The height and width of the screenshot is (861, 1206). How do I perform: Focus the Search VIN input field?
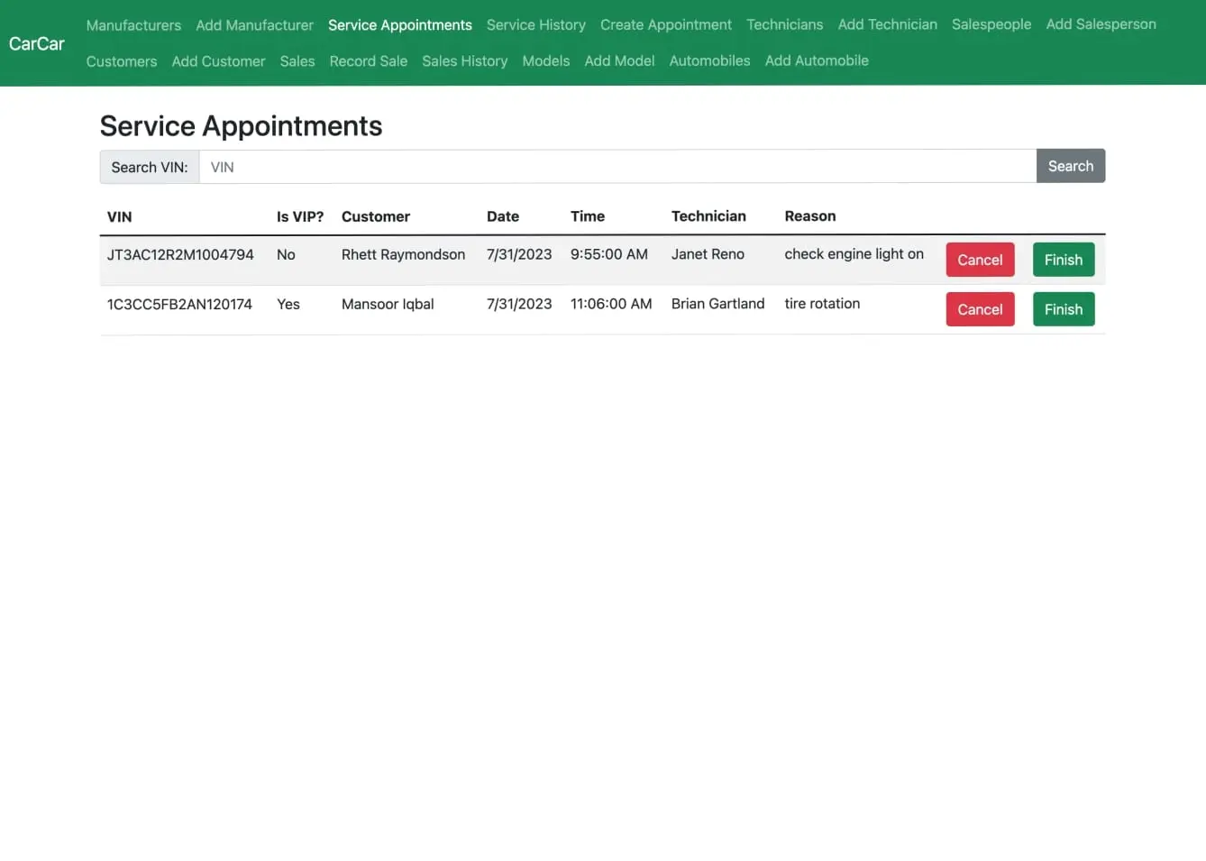pos(617,167)
